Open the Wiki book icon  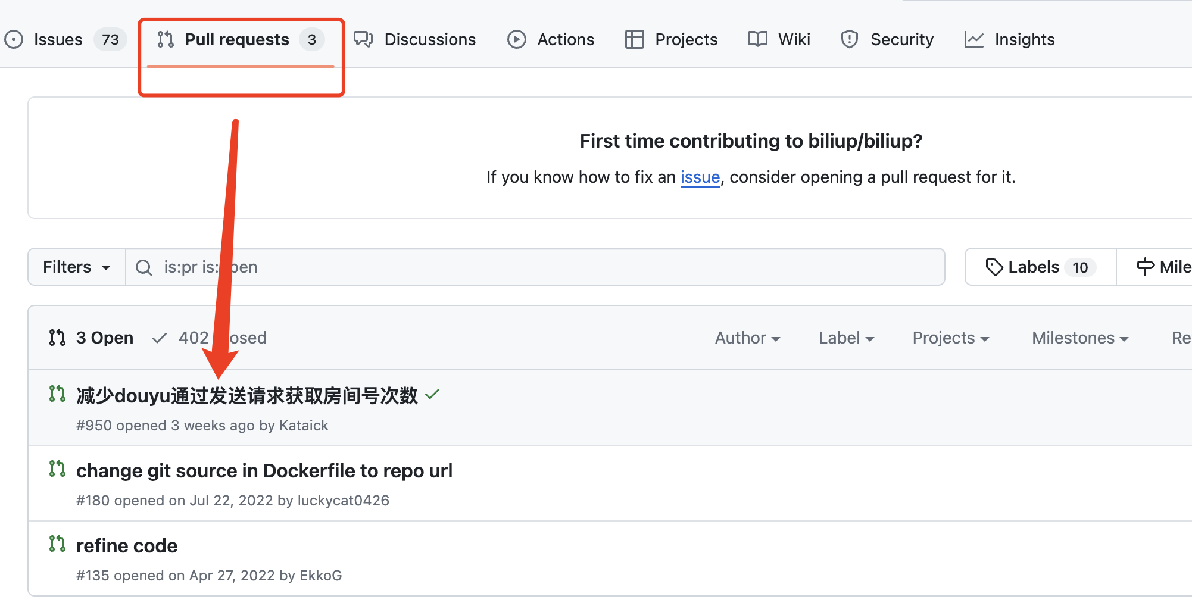click(x=757, y=39)
